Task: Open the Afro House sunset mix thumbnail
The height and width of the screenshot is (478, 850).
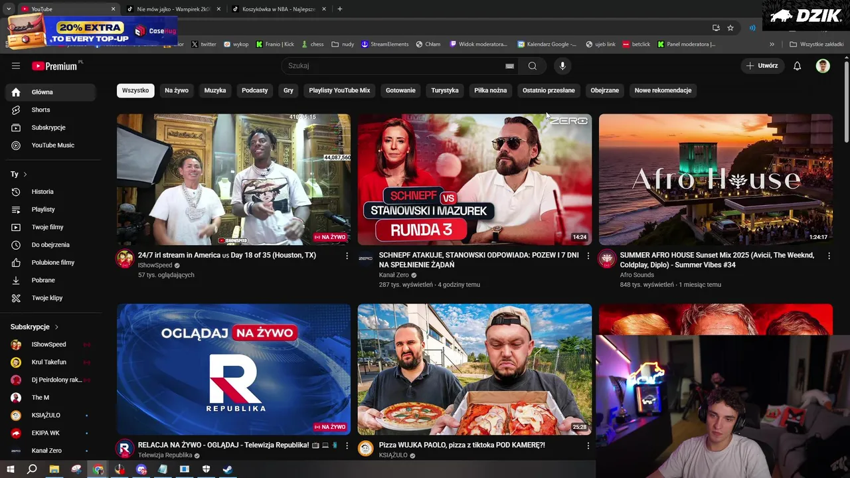Action: pos(716,179)
